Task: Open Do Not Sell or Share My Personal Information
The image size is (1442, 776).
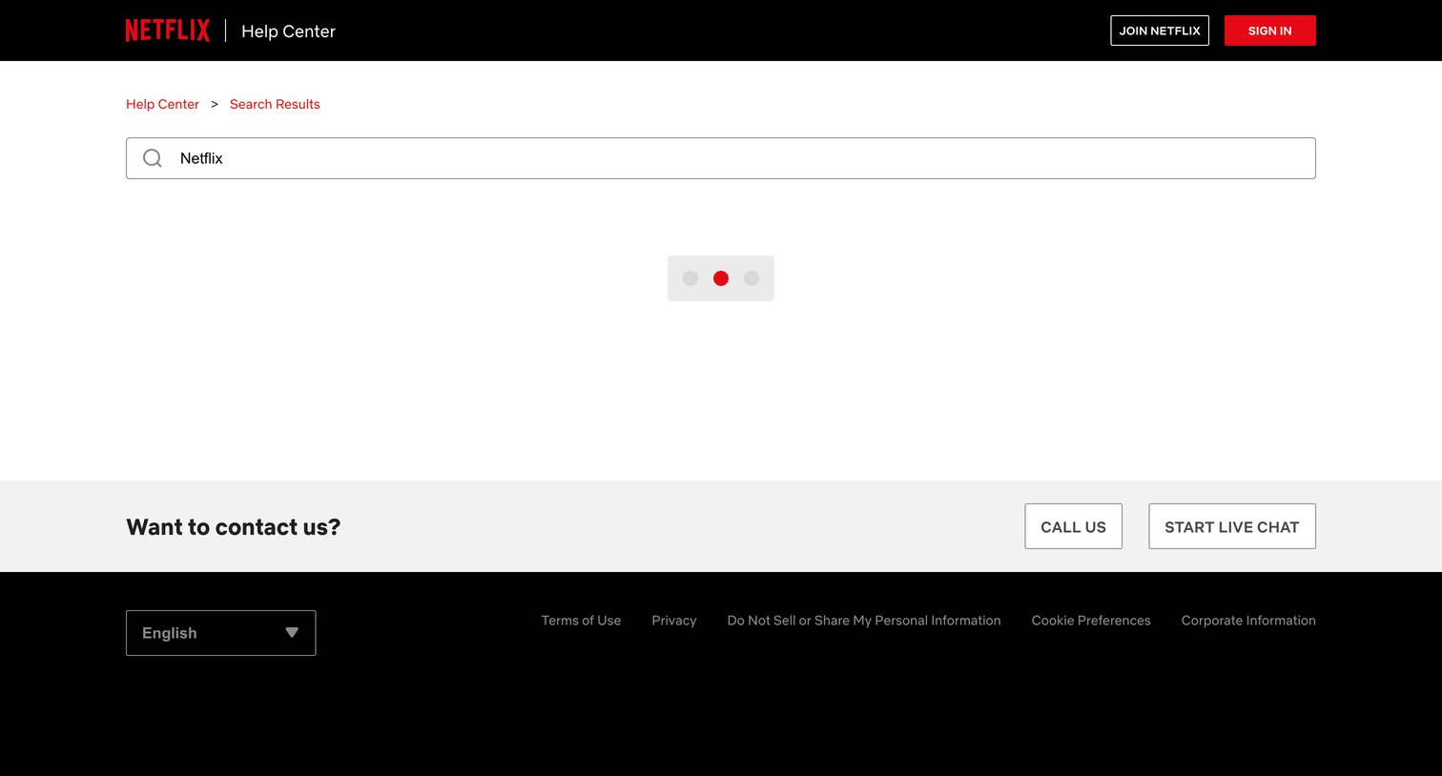Action: [864, 621]
